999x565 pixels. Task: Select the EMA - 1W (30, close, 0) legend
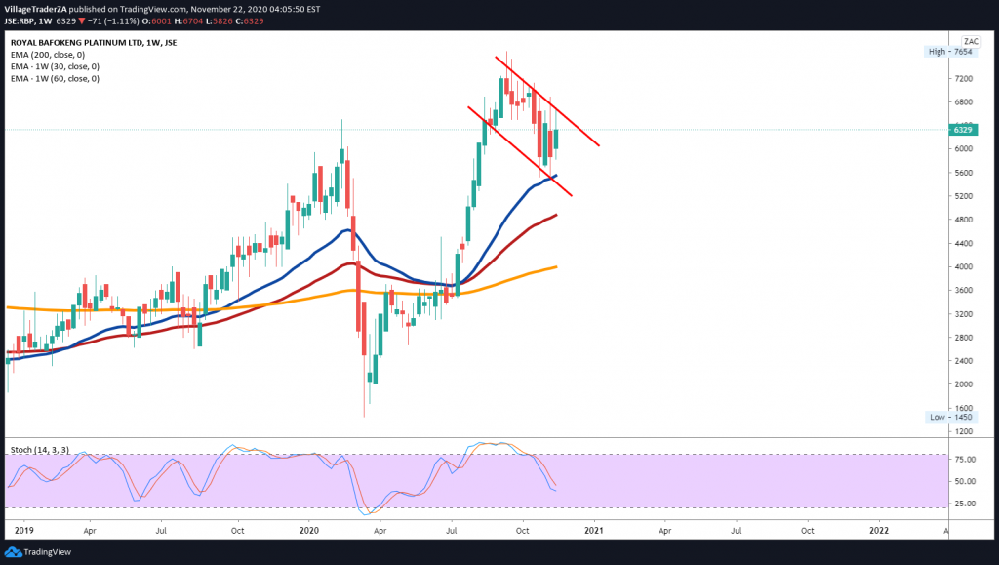click(55, 66)
